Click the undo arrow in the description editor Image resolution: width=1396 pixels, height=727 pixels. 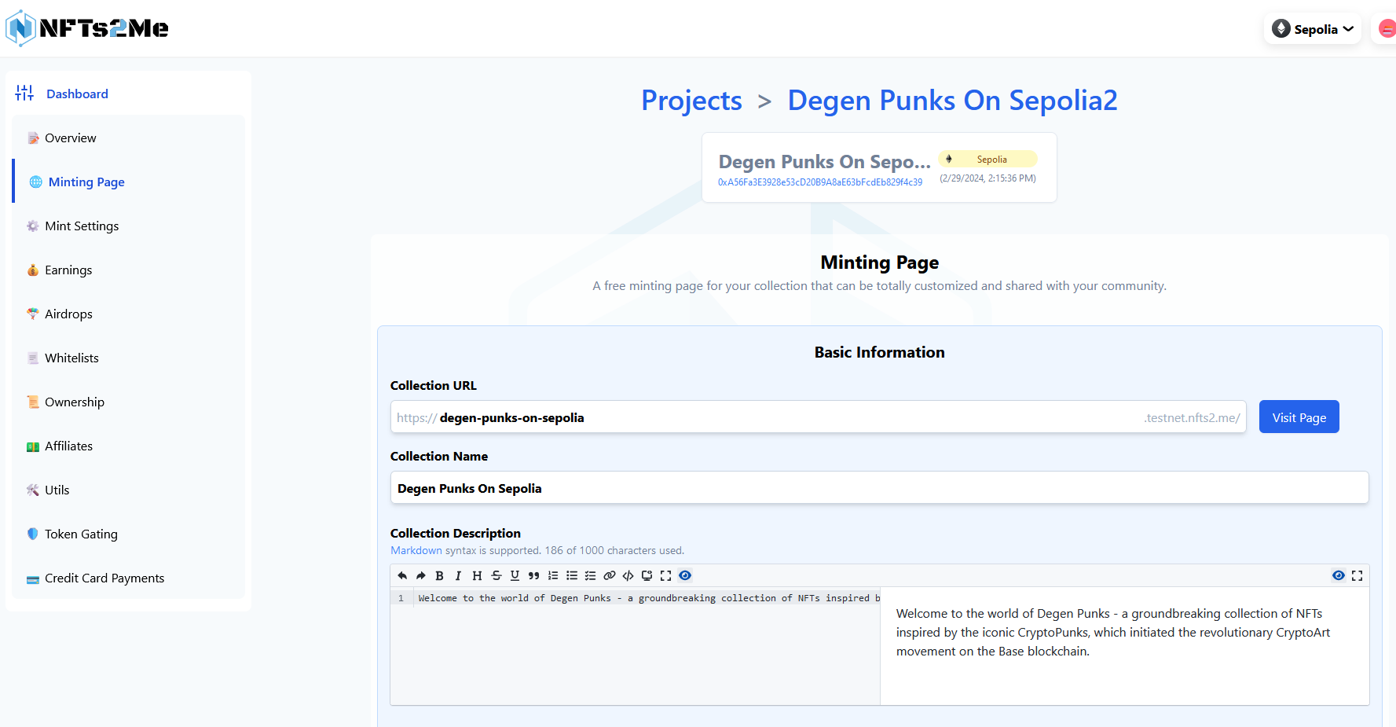click(x=402, y=575)
